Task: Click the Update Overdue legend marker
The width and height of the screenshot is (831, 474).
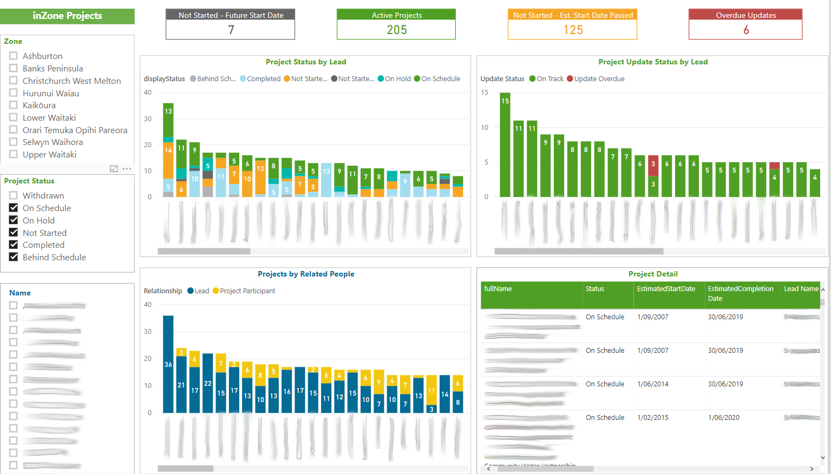Action: pos(570,79)
